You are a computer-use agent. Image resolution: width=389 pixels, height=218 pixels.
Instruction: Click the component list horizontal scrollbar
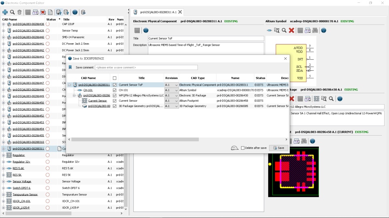(x=38, y=213)
